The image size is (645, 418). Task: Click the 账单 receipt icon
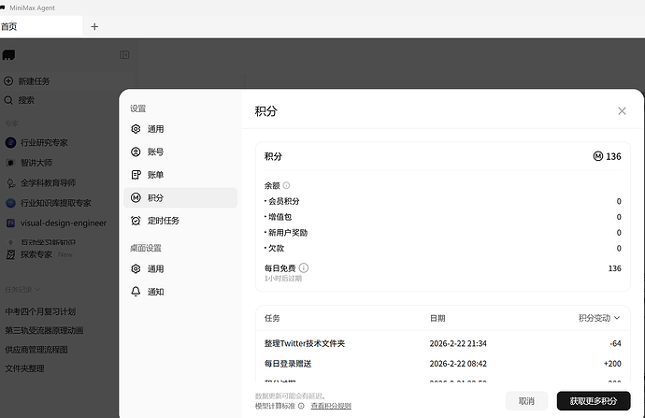136,175
